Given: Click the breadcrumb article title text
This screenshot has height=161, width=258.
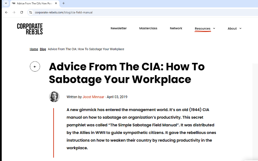Looking at the screenshot, I should [86, 49].
